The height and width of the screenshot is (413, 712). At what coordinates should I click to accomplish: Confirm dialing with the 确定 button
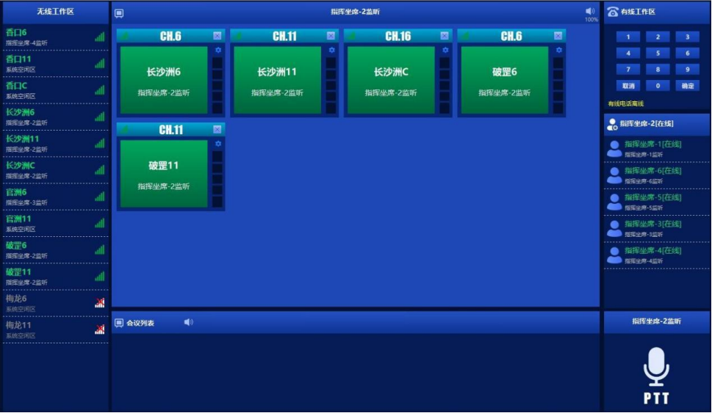tap(687, 86)
